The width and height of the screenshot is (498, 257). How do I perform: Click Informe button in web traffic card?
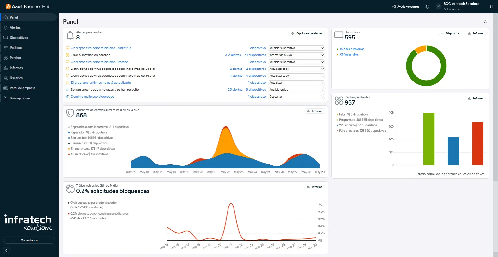[314, 187]
